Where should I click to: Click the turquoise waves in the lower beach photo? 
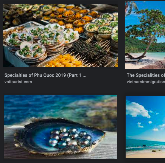(145, 144)
